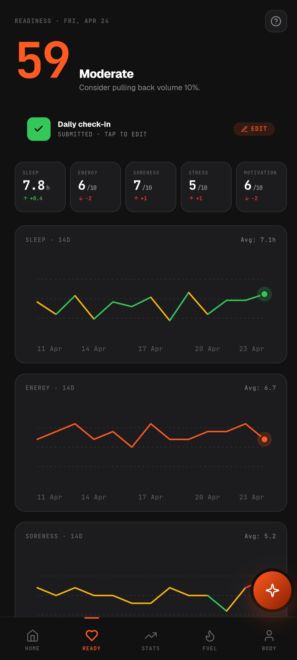
Task: Open the Stats trend icon
Action: (x=151, y=636)
